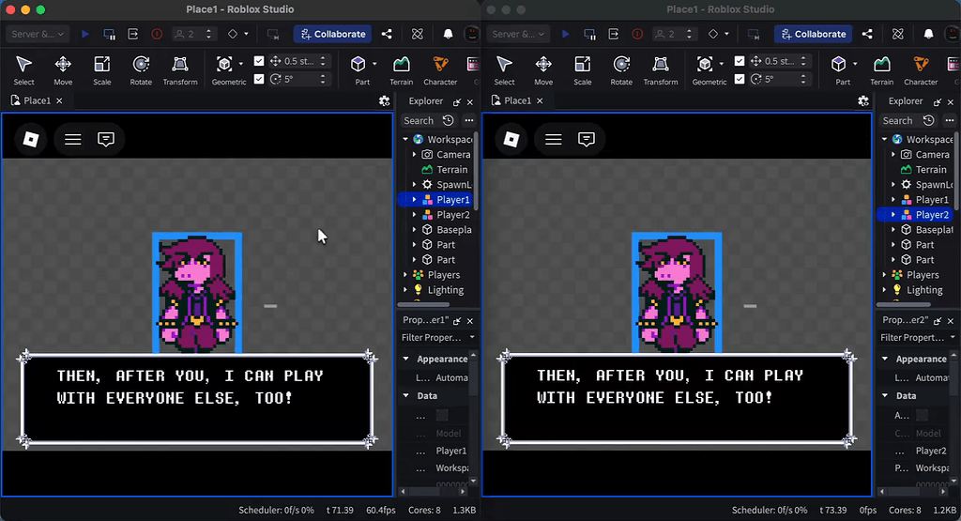Open Terrain editor in left window
The image size is (961, 521).
(x=402, y=70)
